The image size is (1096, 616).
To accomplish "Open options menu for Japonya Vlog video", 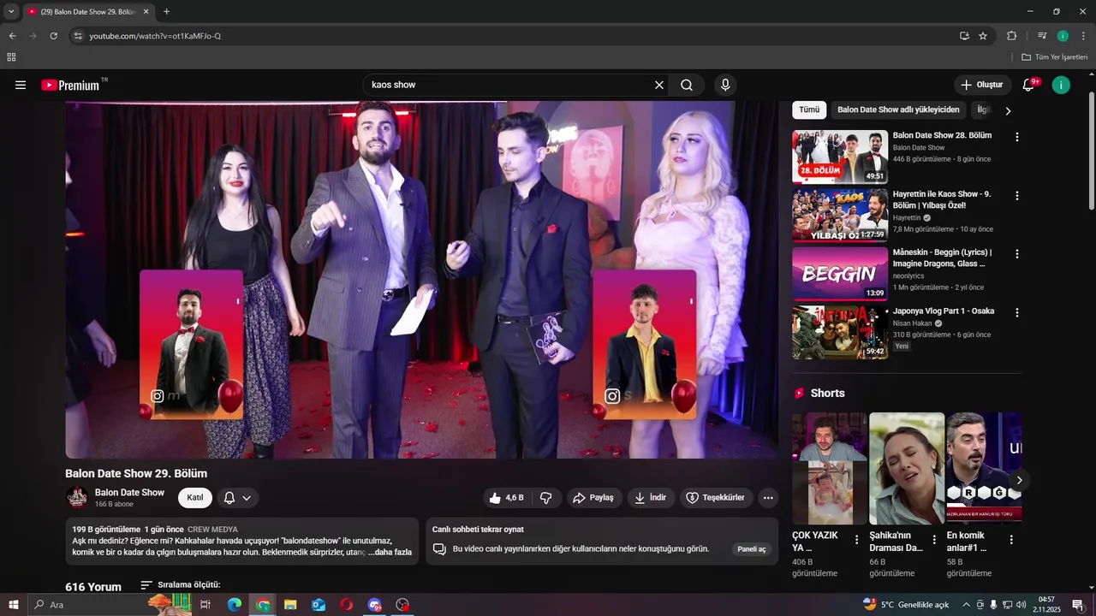I will click(1017, 313).
